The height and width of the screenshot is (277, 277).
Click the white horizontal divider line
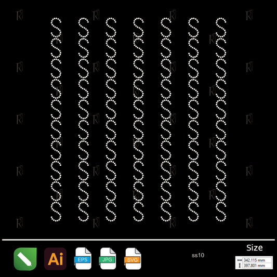138,240
